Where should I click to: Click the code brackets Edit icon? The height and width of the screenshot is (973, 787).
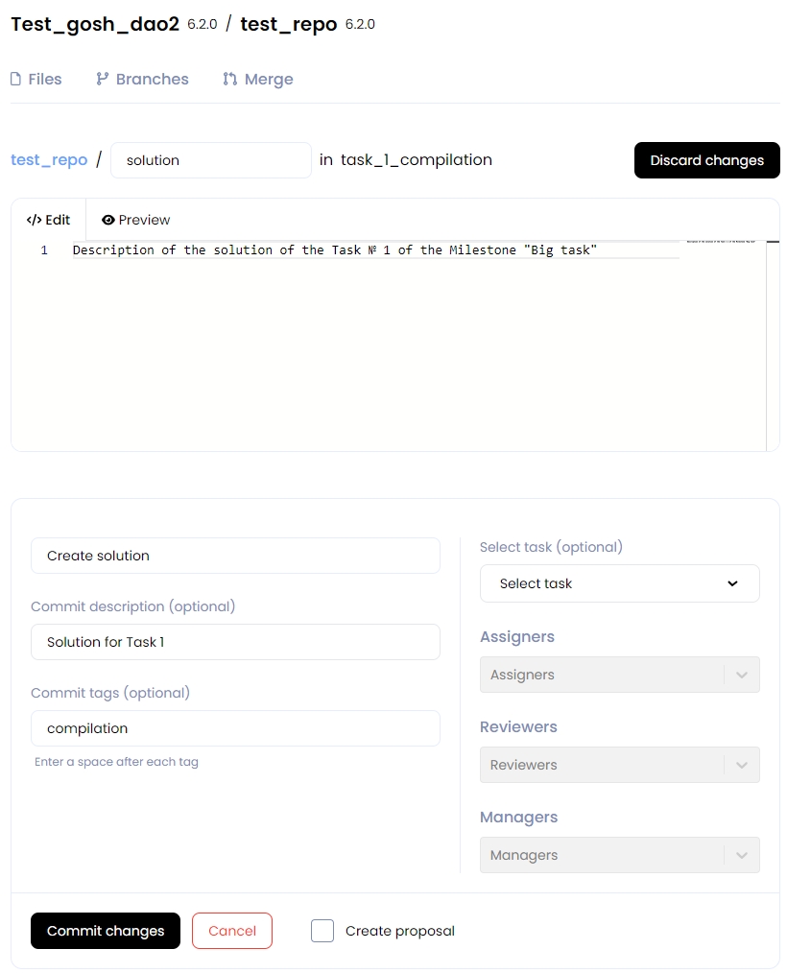click(x=34, y=220)
